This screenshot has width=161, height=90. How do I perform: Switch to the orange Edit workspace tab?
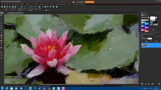90,2
